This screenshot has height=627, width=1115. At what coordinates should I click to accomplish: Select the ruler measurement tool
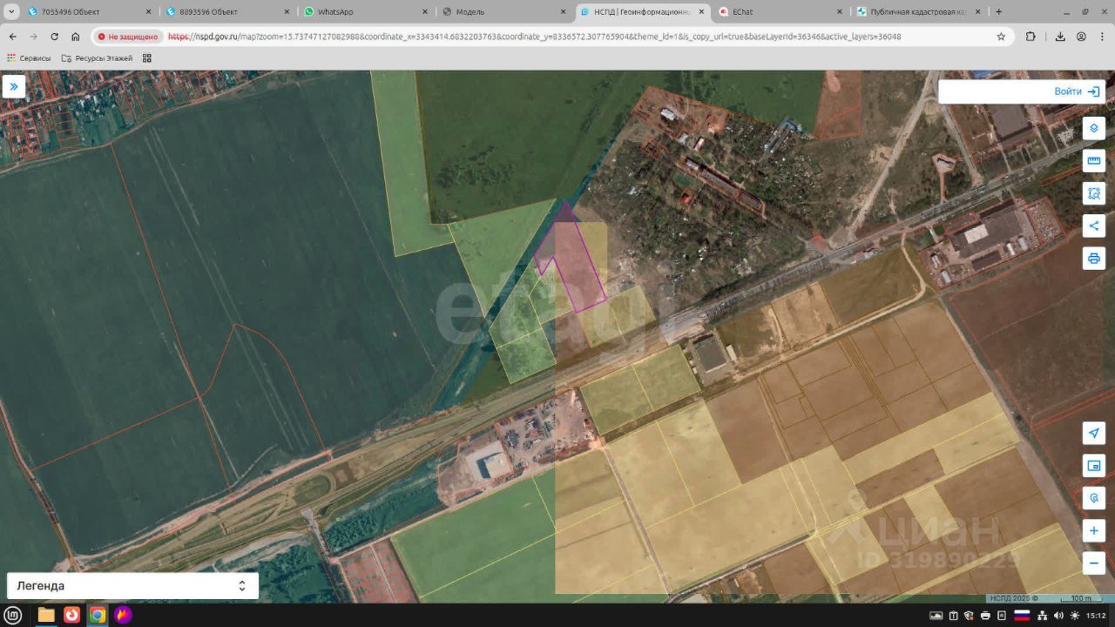[x=1093, y=161]
